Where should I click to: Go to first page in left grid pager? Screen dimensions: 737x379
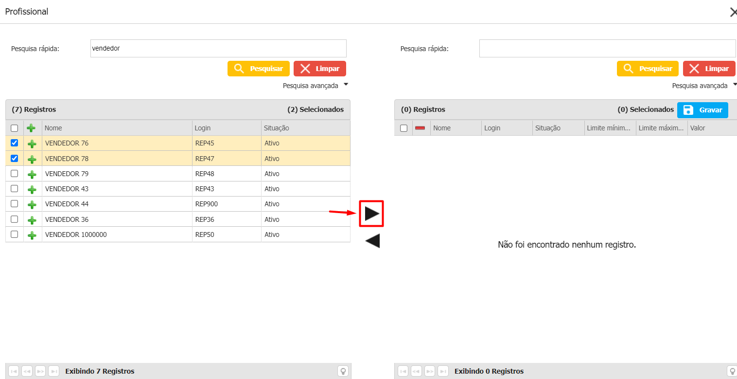14,371
